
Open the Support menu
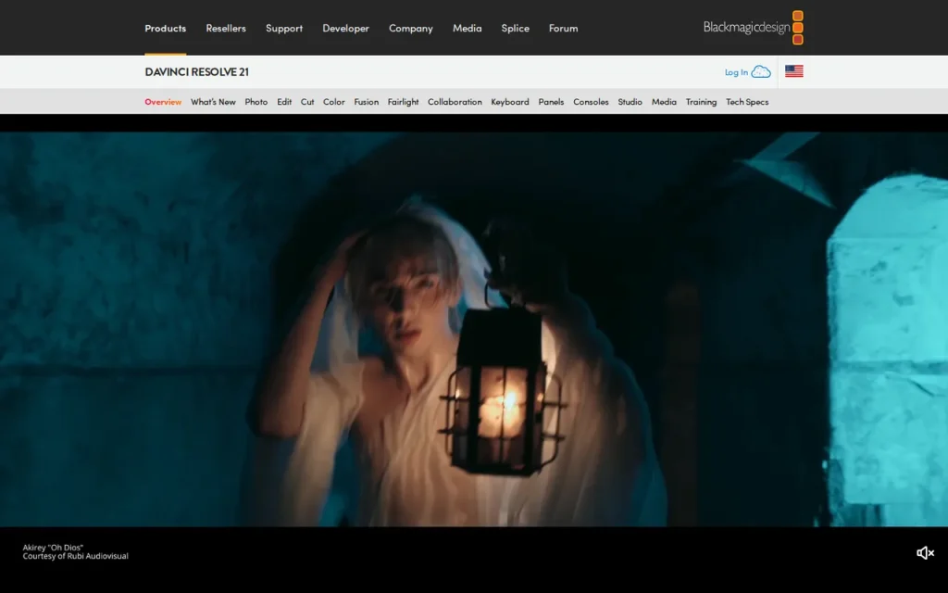[x=284, y=29]
